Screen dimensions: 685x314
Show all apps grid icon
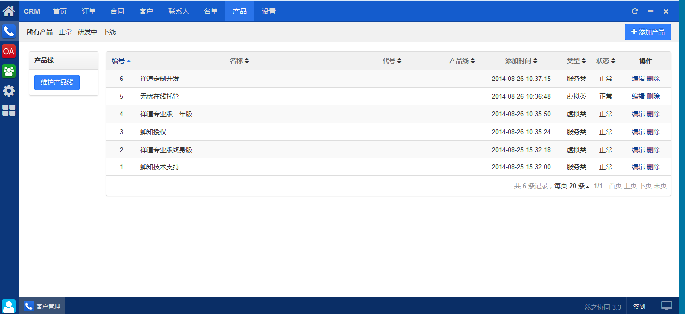pos(9,110)
